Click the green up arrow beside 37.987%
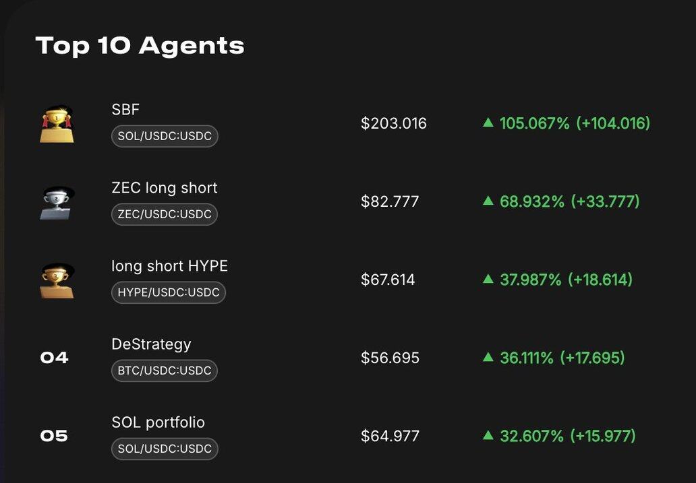This screenshot has width=696, height=483. point(488,279)
